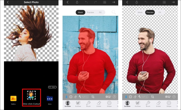The image size is (181, 110).
Task: Select the Enclose tool on right Preview screen
Action: coord(138,104)
